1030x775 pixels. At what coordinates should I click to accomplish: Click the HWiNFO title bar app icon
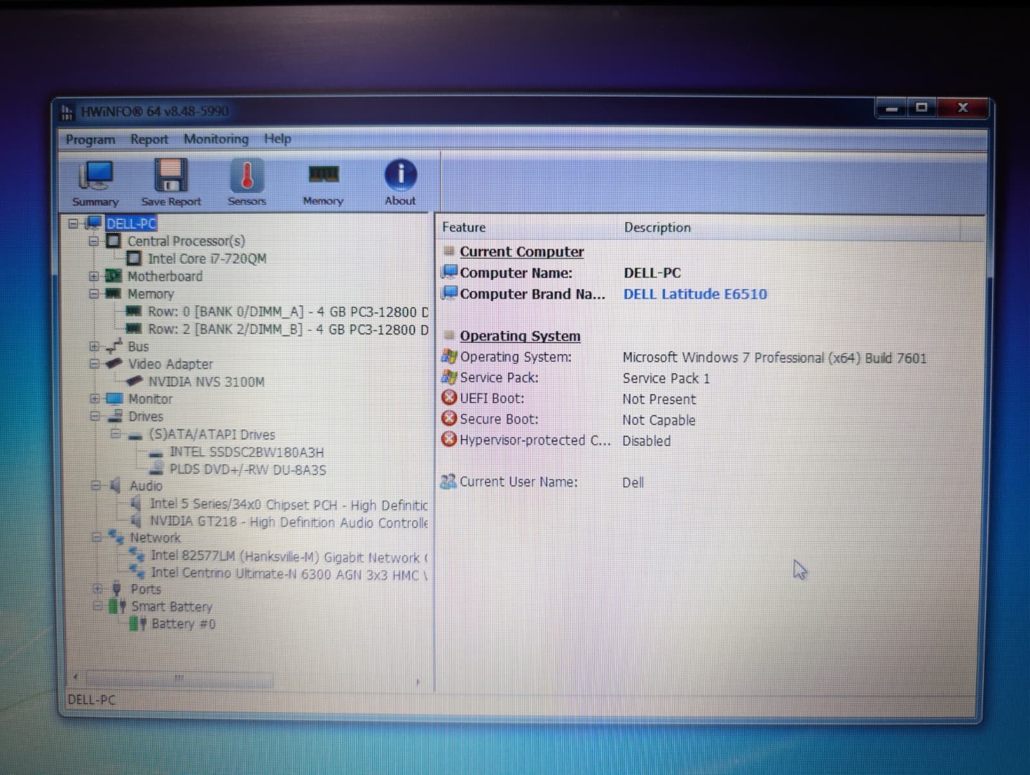[67, 112]
